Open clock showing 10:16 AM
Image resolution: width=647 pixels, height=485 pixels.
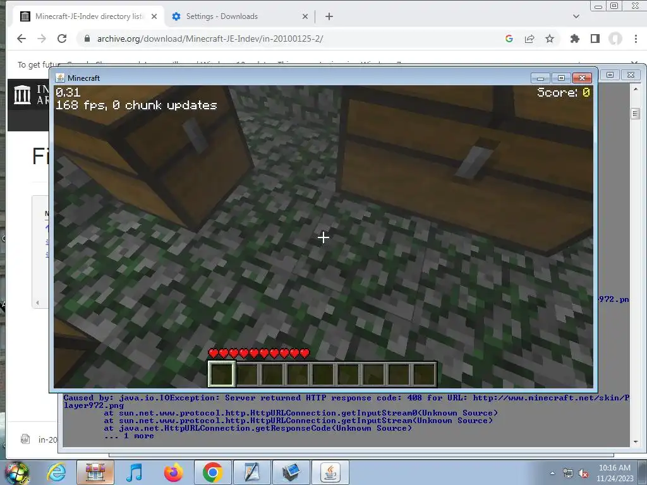click(x=614, y=472)
